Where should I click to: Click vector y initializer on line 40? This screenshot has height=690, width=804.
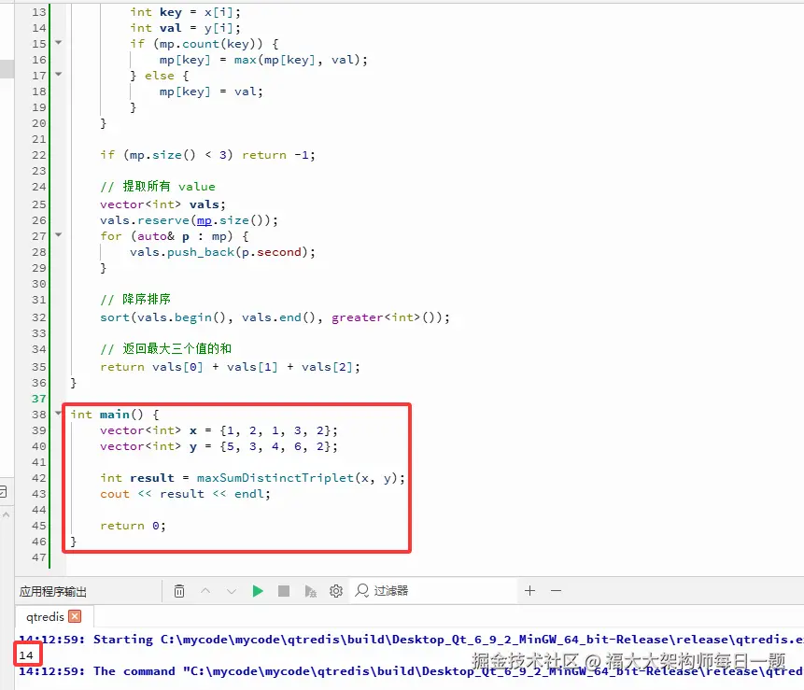pos(219,446)
